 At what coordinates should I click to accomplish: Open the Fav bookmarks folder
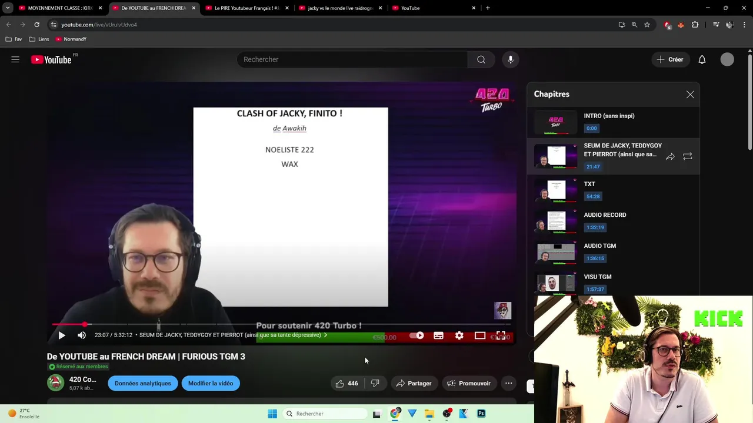14,39
